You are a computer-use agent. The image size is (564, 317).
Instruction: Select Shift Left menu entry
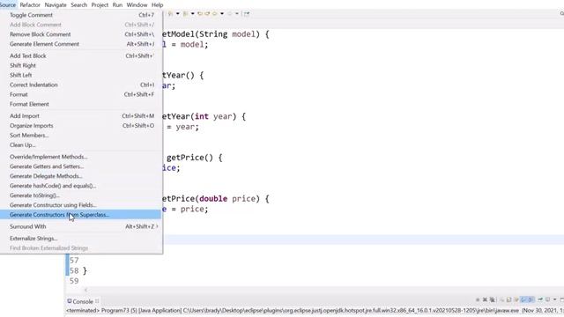(81, 76)
